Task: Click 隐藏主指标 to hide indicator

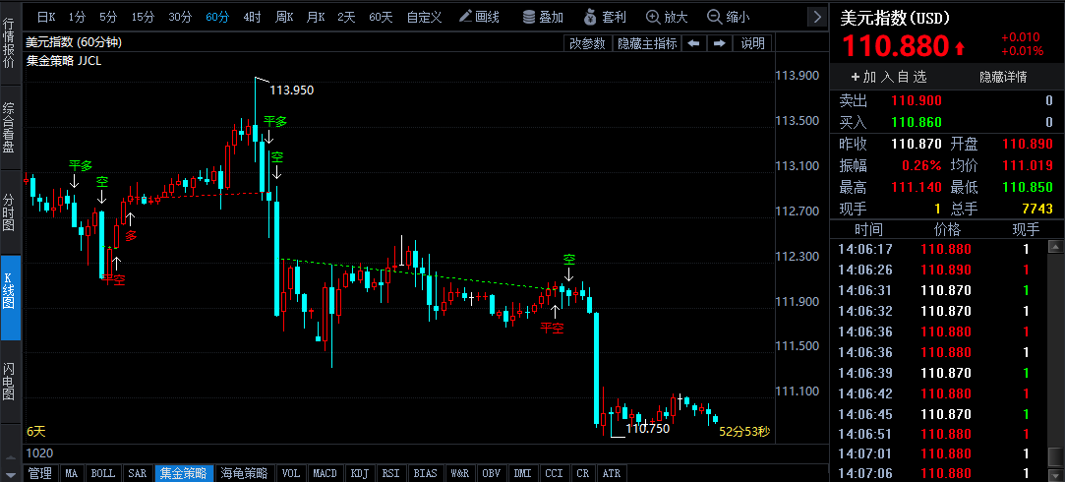Action: click(647, 43)
